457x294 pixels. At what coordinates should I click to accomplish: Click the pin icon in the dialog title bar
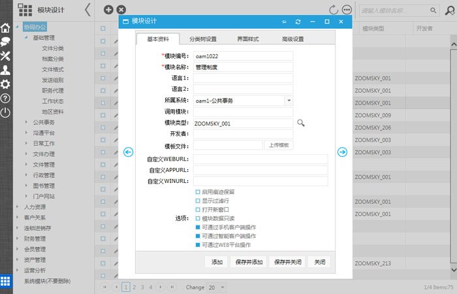284,22
